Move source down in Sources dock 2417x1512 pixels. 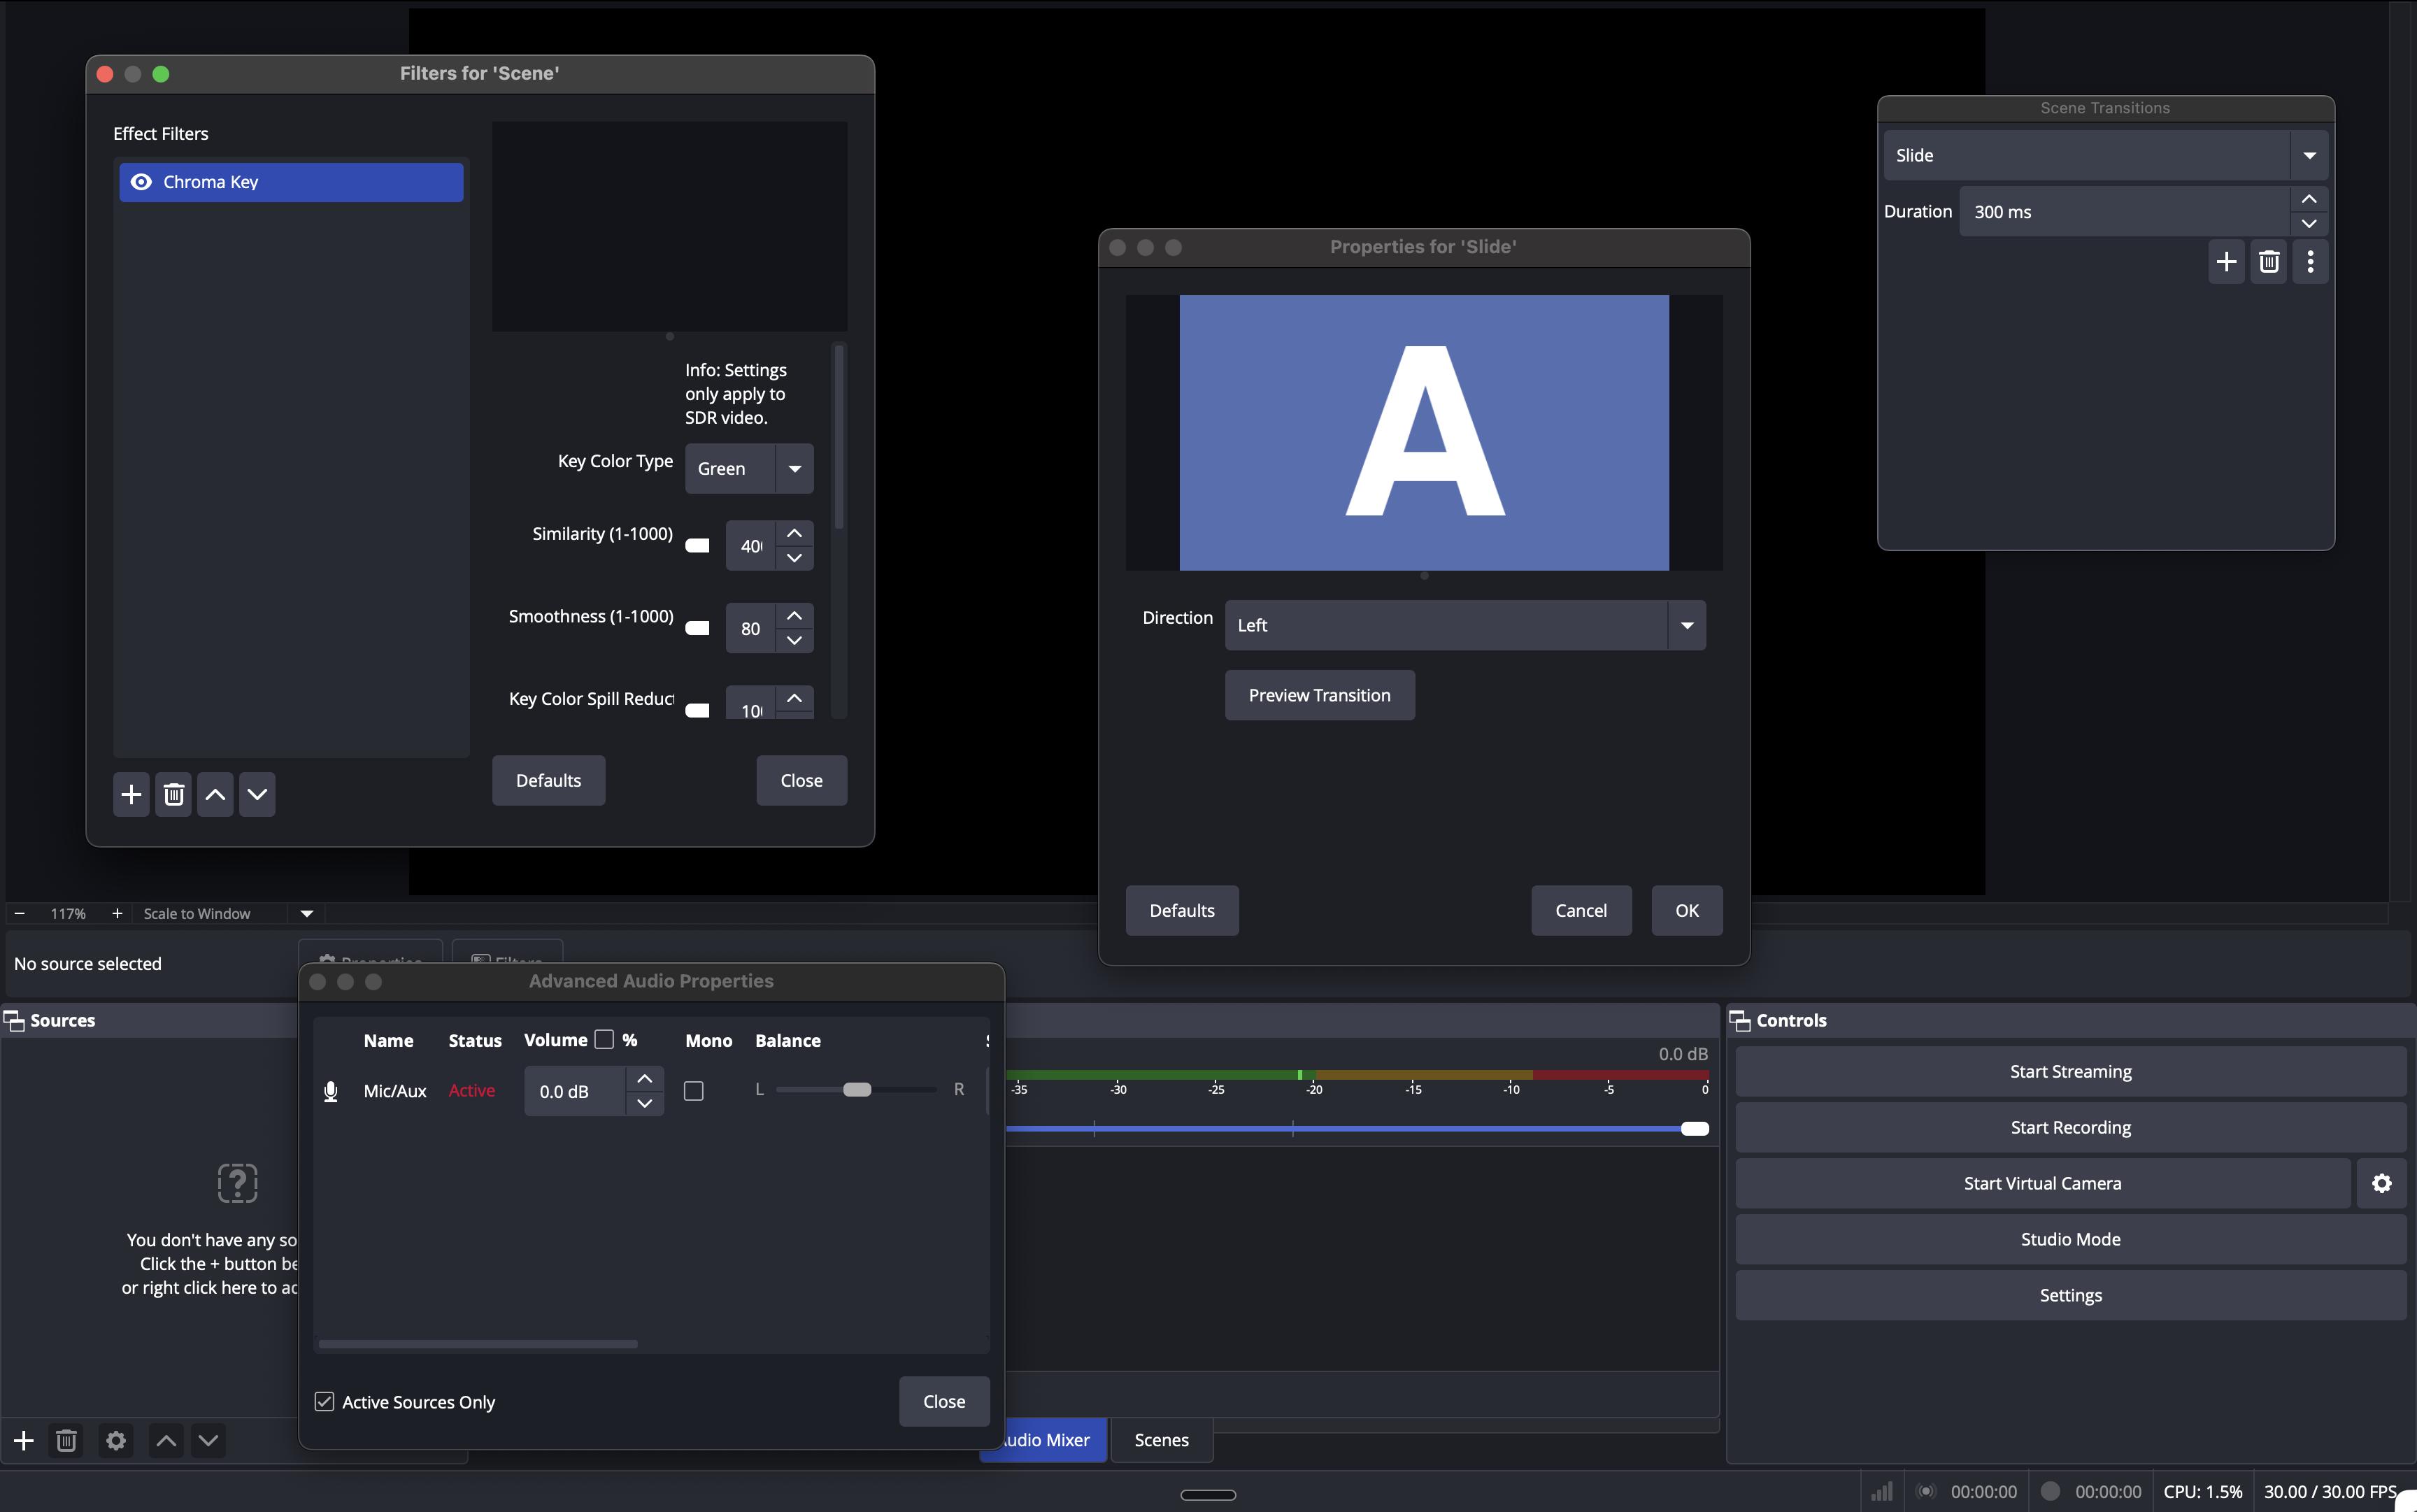[208, 1440]
